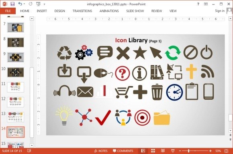Click the PowerPoint Help question mark

coord(198,4)
